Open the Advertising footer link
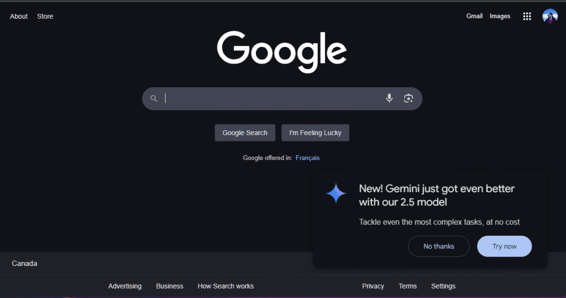Viewport: 566px width, 298px height. (x=125, y=286)
